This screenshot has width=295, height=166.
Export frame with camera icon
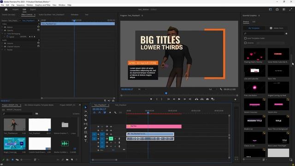pos(207,99)
